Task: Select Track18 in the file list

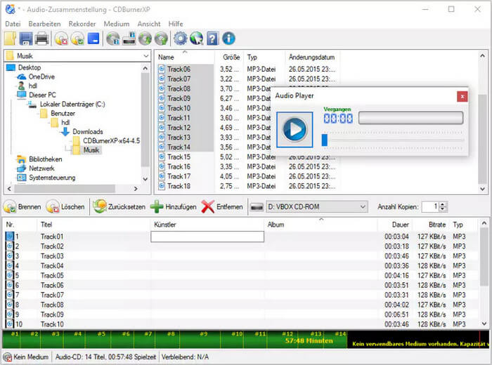Action: (179, 186)
